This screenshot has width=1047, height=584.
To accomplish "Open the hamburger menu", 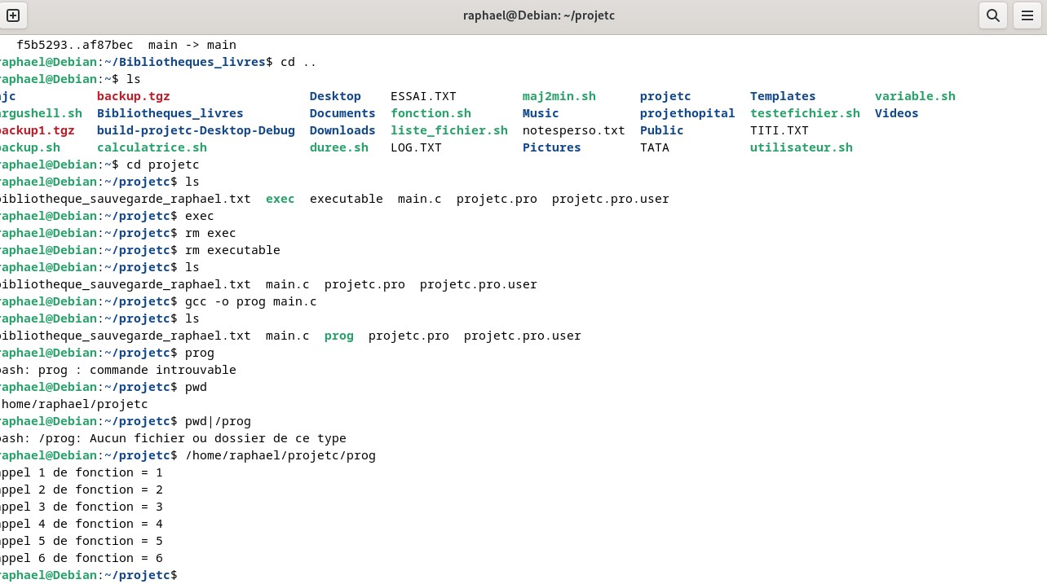I will tap(1027, 15).
